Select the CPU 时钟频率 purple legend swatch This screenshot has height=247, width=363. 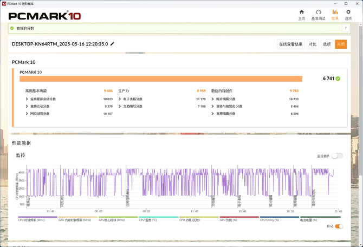[37, 217]
